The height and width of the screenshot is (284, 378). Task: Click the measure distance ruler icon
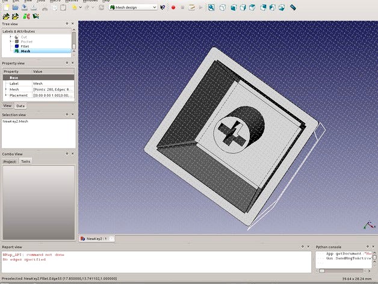(293, 8)
